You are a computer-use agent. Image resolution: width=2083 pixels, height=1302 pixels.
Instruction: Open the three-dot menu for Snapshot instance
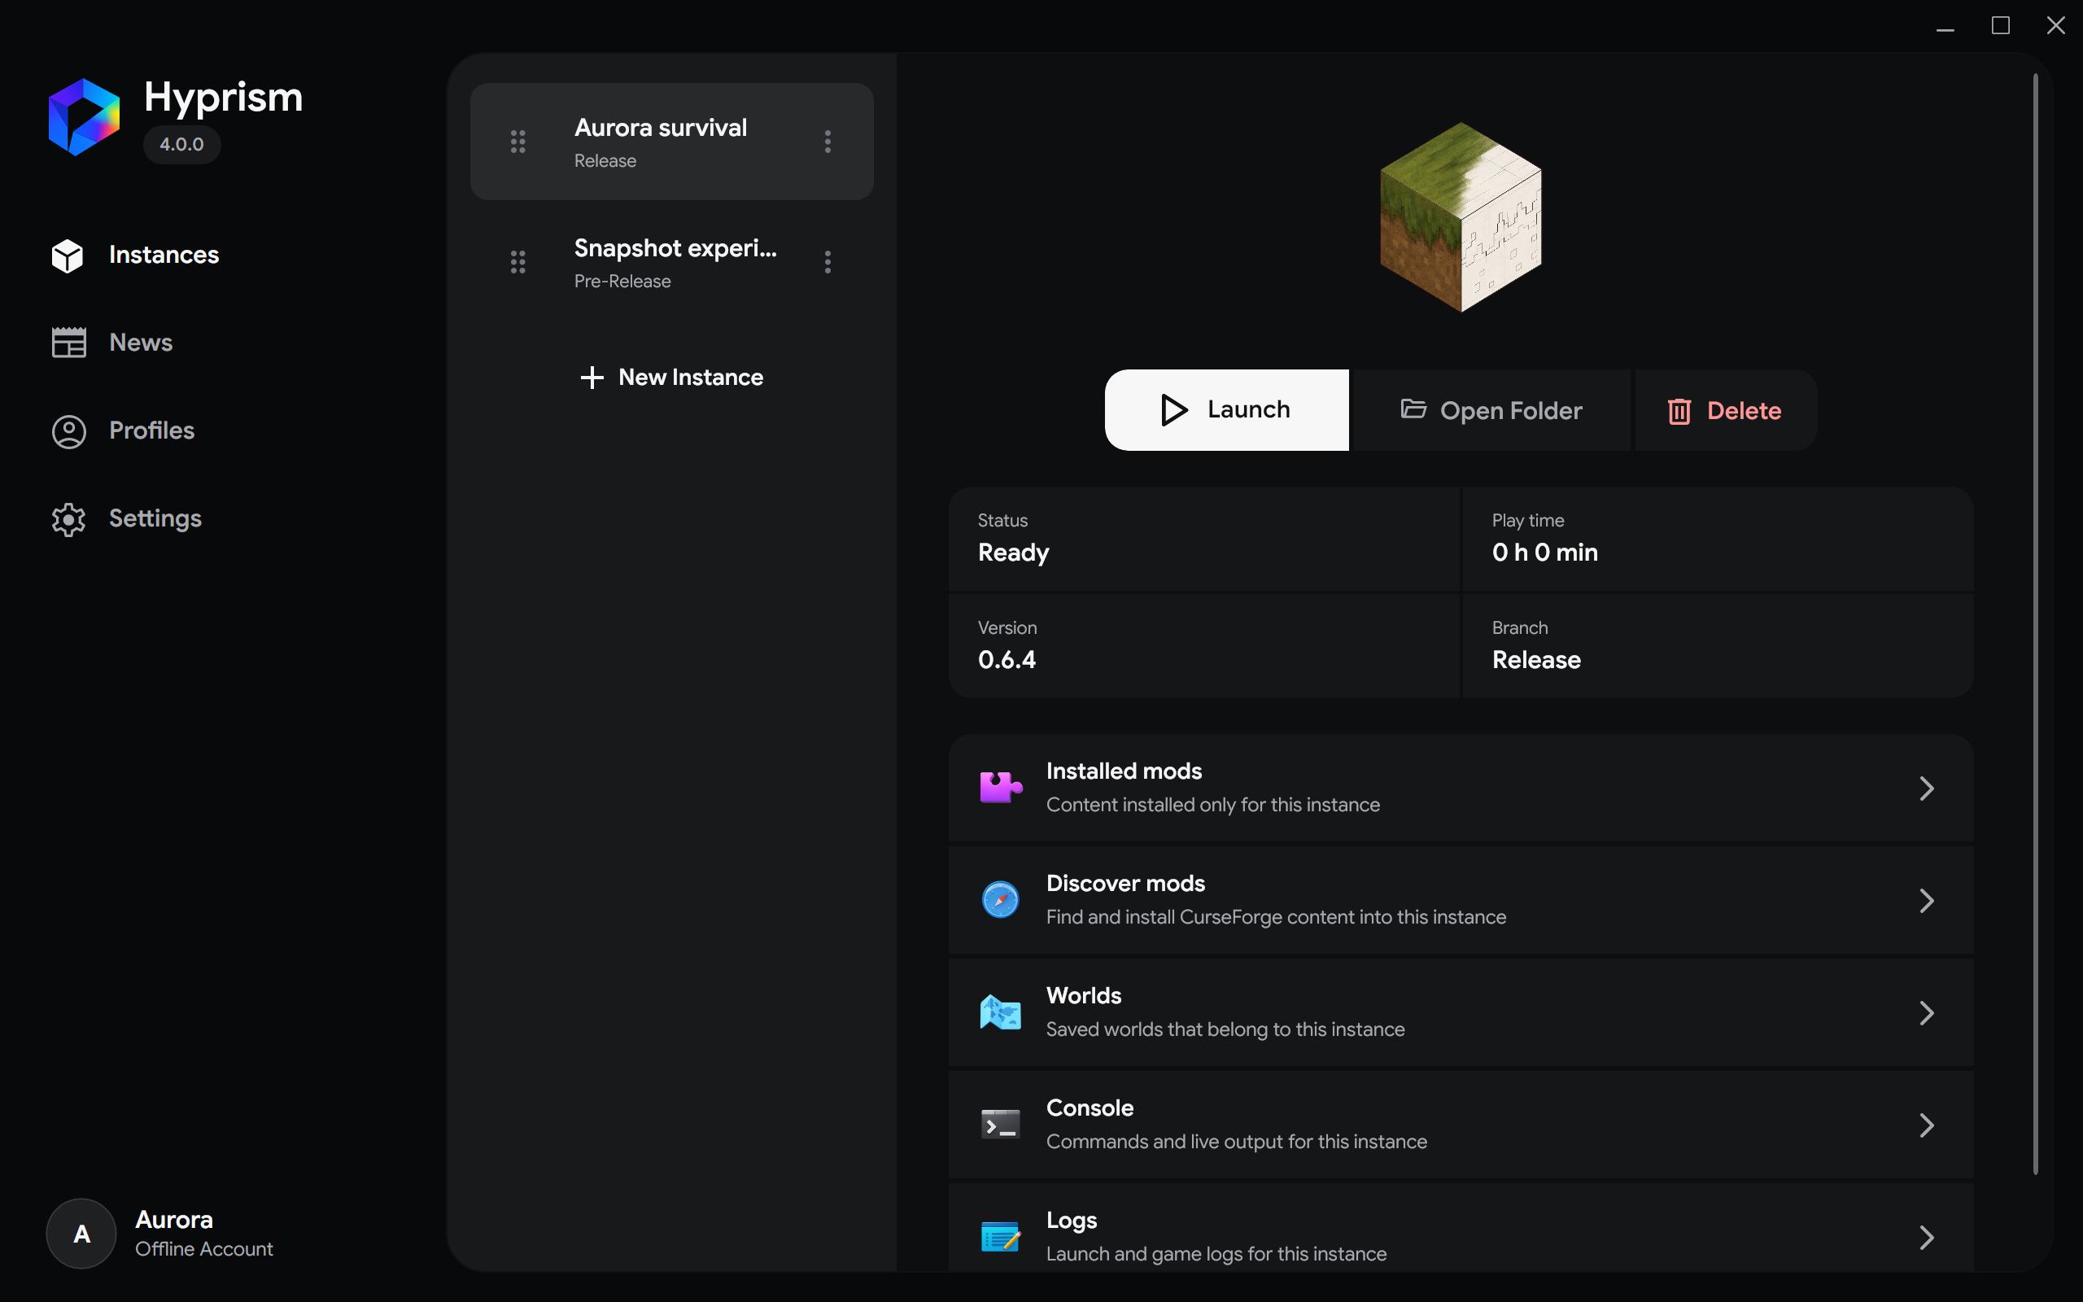828,262
